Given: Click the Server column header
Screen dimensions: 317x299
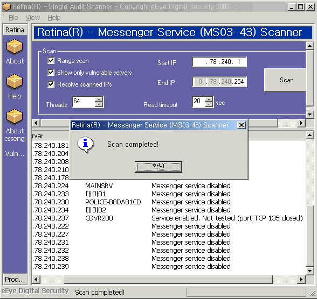Looking at the screenshot, I should pyautogui.click(x=51, y=136).
